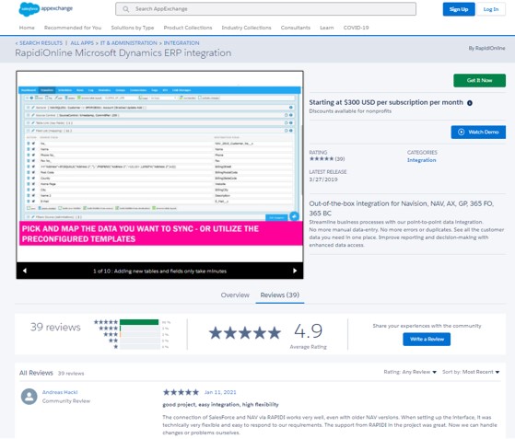Viewport: 515px width, 439px height.
Task: Click IT & Administration breadcrumb
Action: point(129,43)
